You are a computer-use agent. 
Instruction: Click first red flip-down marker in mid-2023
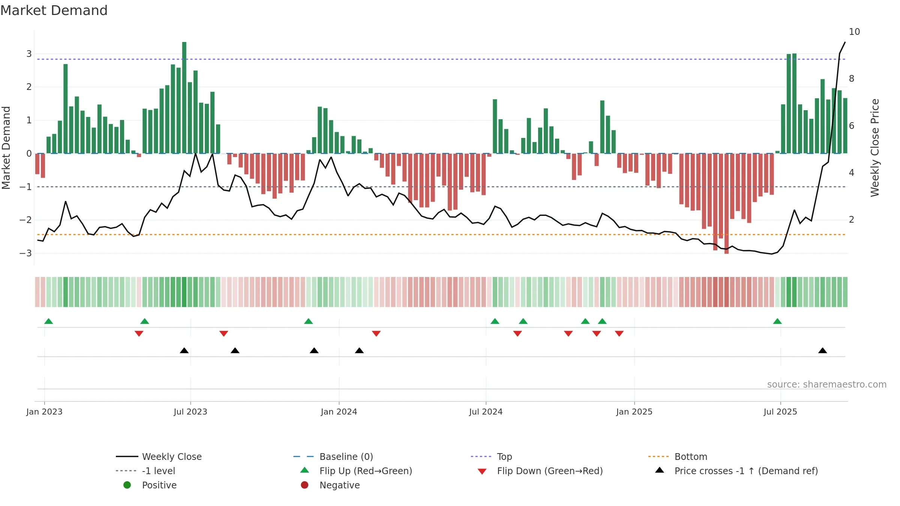(139, 334)
